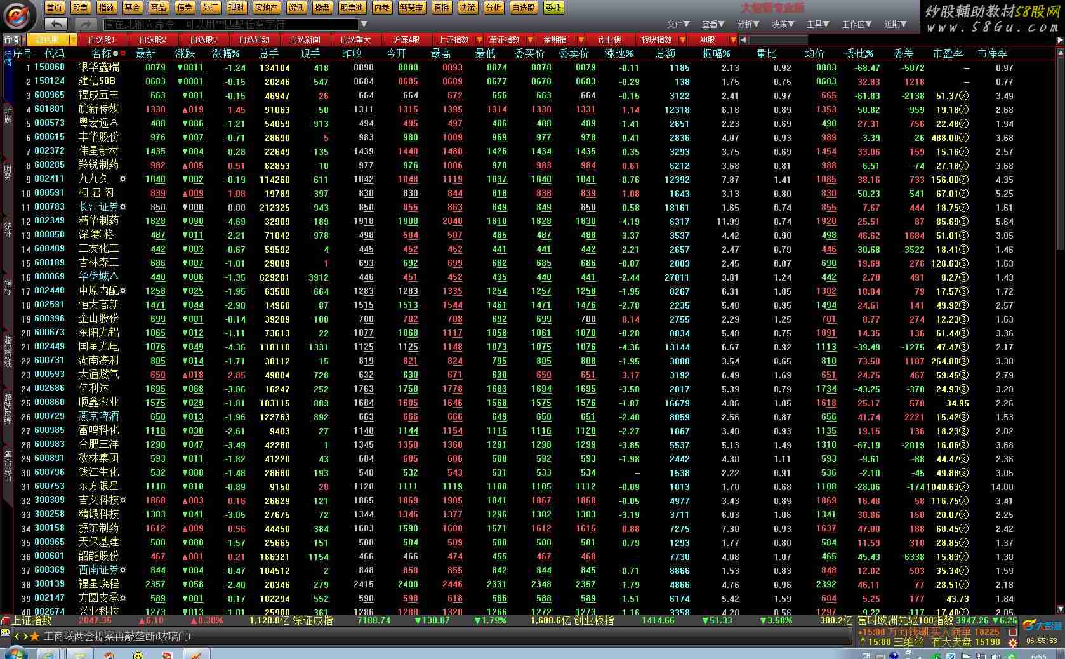This screenshot has height=659, width=1065.
Task: Open the 文件 dropdown menu
Action: tap(678, 24)
